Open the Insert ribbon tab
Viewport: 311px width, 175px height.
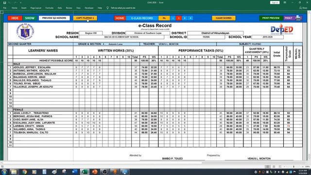[24, 8]
